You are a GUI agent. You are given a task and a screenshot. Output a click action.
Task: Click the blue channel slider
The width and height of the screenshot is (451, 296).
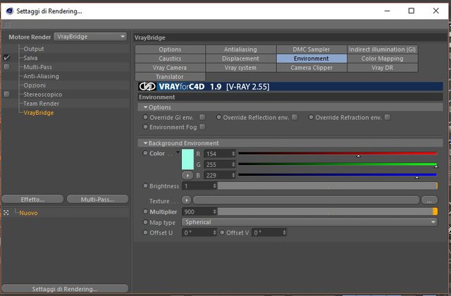(x=338, y=175)
